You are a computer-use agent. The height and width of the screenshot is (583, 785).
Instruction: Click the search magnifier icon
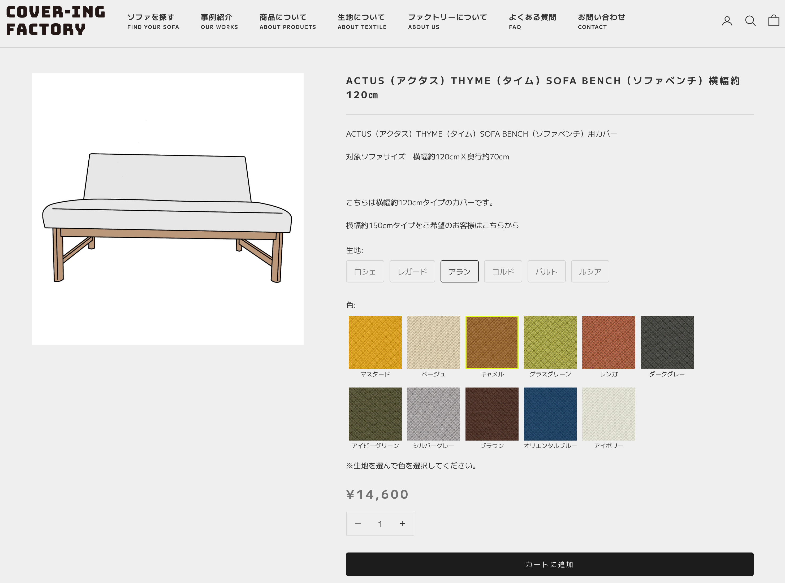(x=750, y=21)
